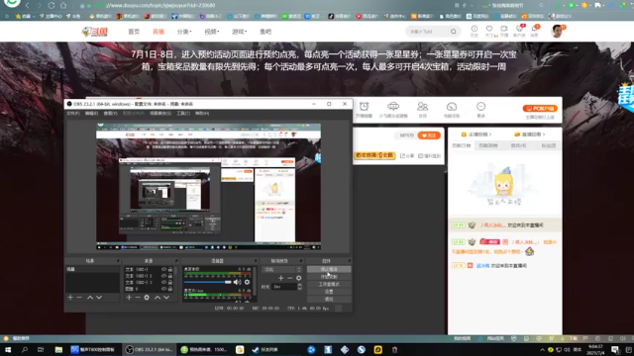Toggle lock on 文本 (GDI+) source
This screenshot has width=634, height=356.
click(x=170, y=269)
